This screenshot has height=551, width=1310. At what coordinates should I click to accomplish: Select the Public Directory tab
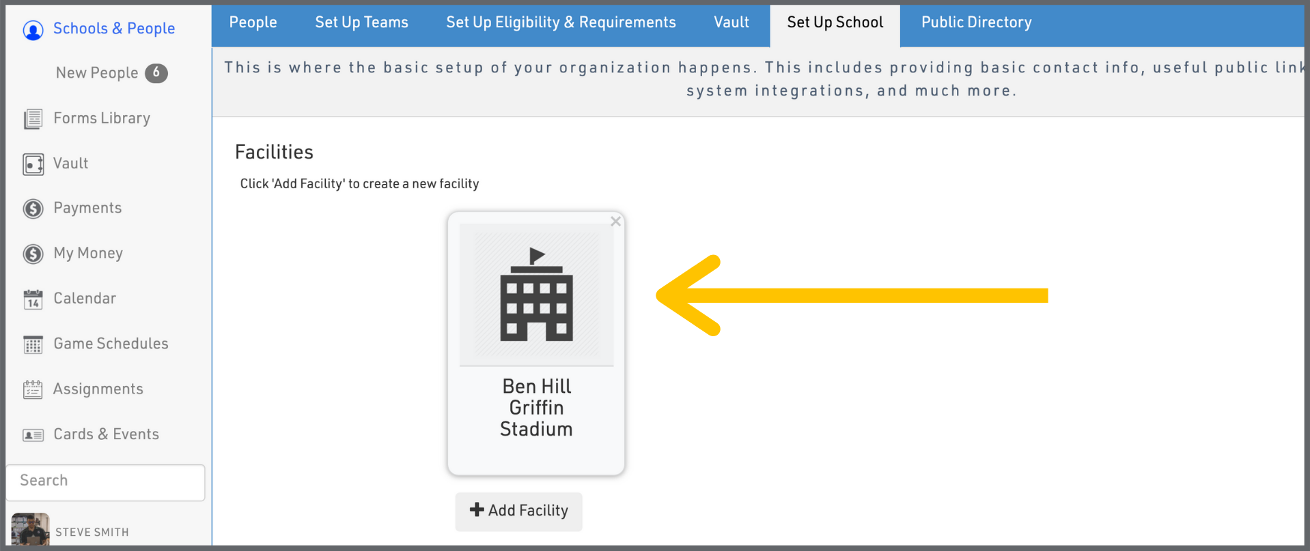click(976, 23)
